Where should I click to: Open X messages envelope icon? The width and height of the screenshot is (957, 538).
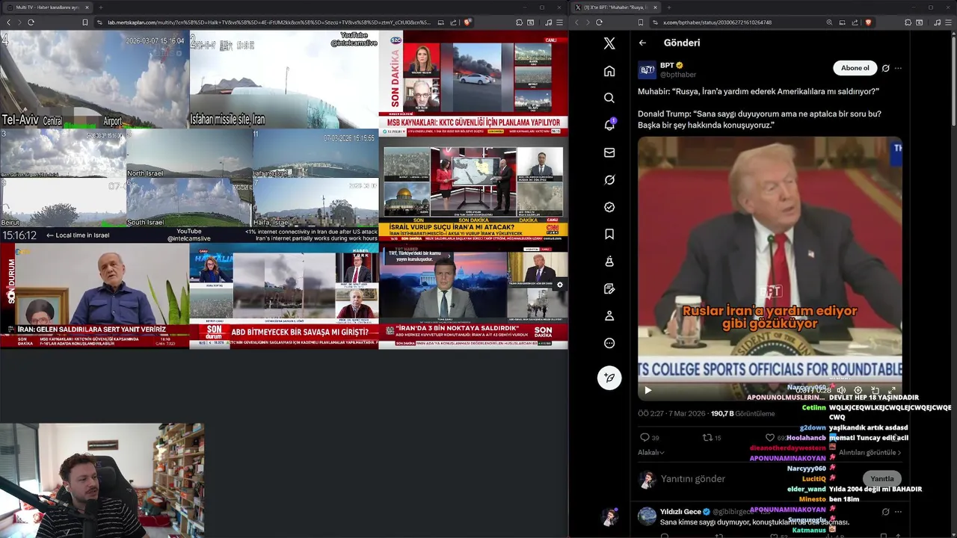point(609,152)
